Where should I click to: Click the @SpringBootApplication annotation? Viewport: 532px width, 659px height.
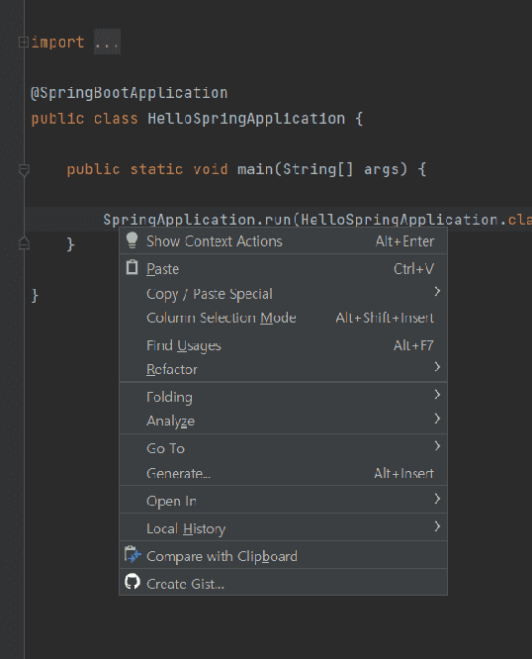pyautogui.click(x=130, y=93)
